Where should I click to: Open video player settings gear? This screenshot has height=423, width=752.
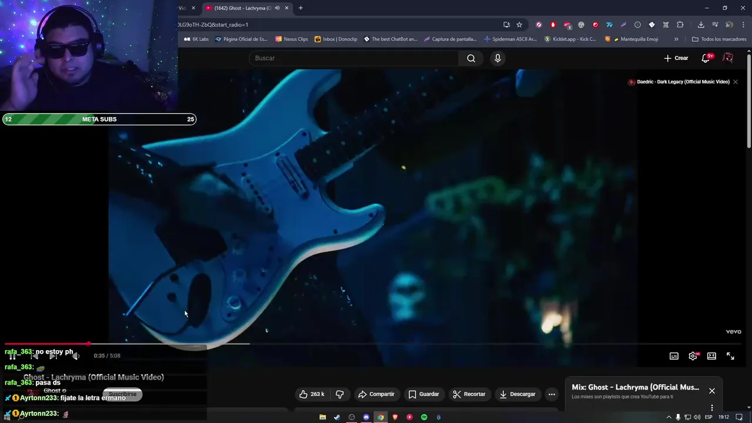point(693,356)
